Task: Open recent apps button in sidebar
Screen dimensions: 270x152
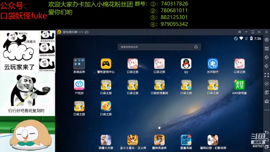Action: pyautogui.click(x=267, y=147)
